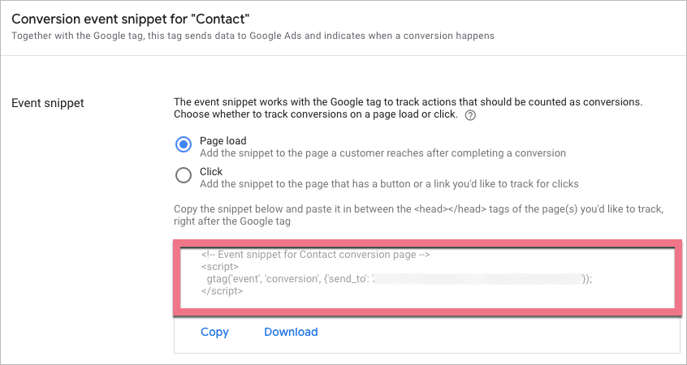Download the event snippet file
This screenshot has height=365, width=687.
pos(291,332)
